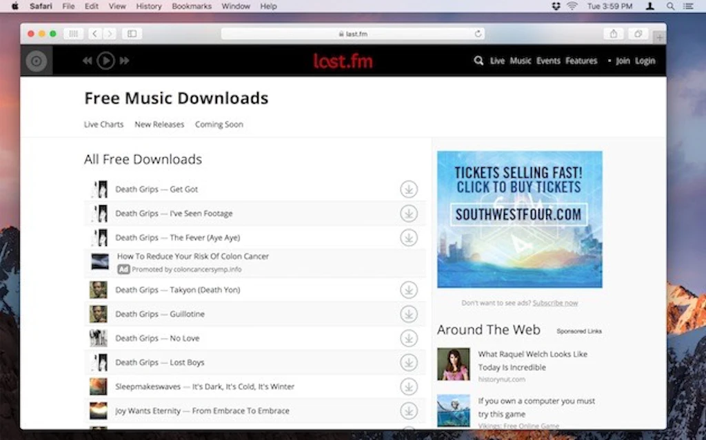Click Subscribe now link

[555, 303]
